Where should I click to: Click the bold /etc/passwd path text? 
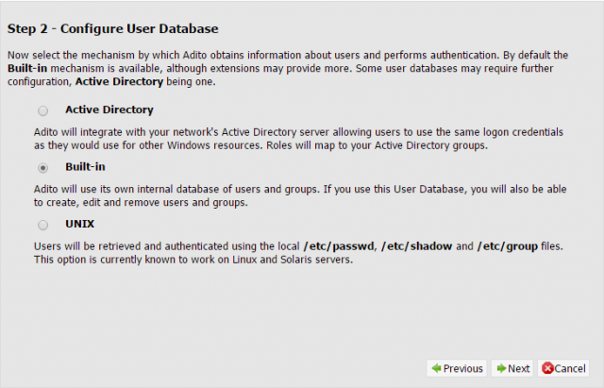pyautogui.click(x=339, y=246)
